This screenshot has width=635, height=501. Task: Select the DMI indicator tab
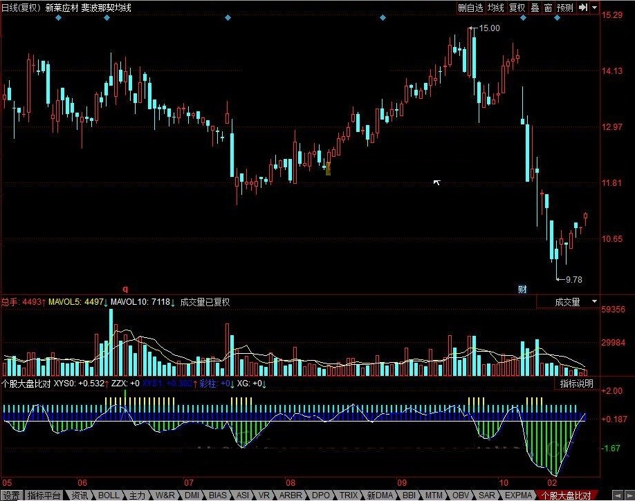(x=192, y=495)
